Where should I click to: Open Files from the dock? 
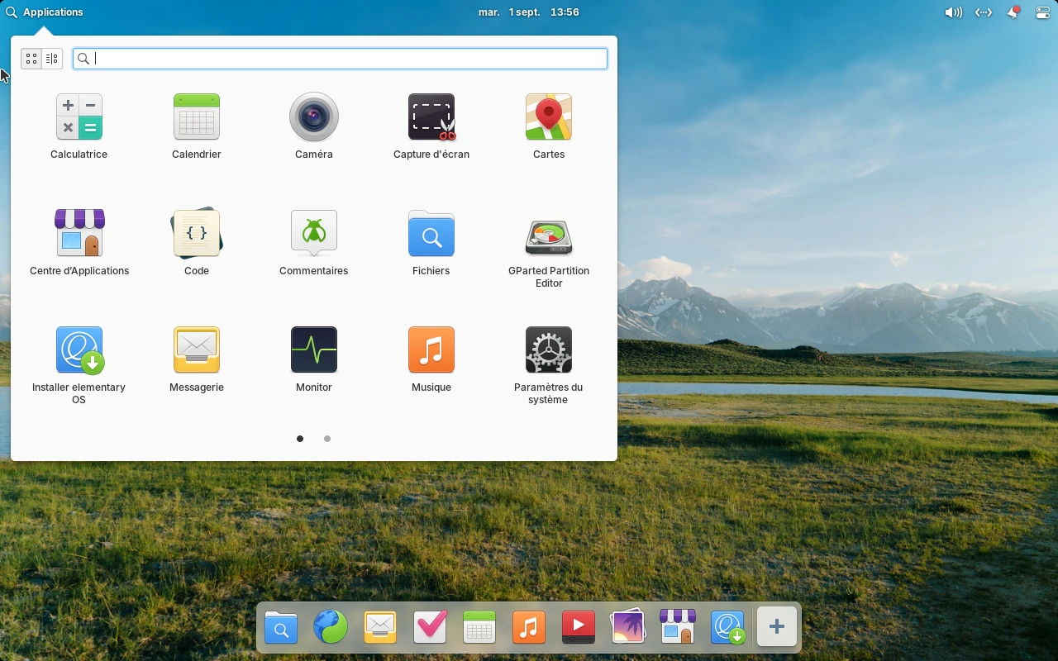(x=281, y=628)
